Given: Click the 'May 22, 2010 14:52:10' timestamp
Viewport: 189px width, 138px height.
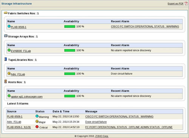Looking at the screenshot, I should (x=66, y=127).
